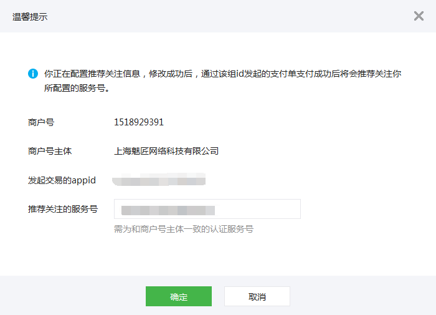Click the 商户号 label
Viewport: 436px width, 315px height.
(41, 122)
